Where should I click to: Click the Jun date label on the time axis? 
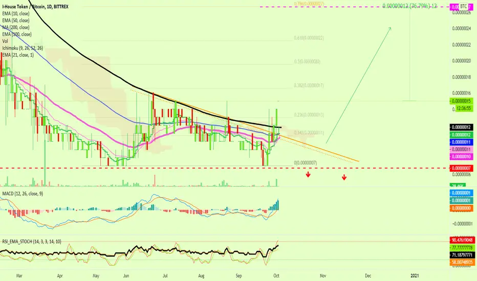click(126, 276)
